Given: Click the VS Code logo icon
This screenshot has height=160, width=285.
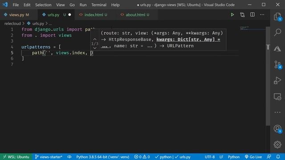Looking at the screenshot, I should [5, 4].
